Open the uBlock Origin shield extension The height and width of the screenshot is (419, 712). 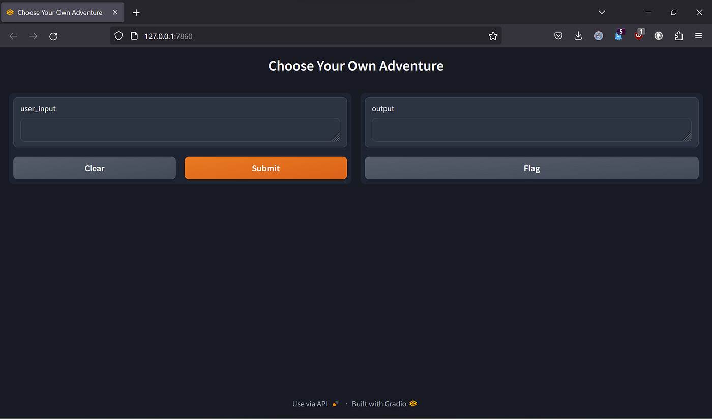click(639, 36)
